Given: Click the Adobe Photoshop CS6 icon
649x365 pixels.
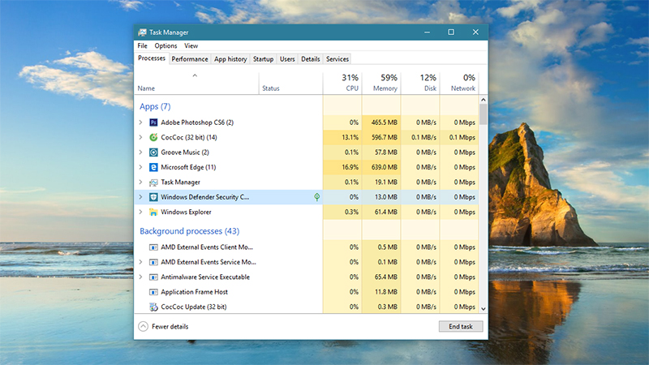Looking at the screenshot, I should 153,122.
